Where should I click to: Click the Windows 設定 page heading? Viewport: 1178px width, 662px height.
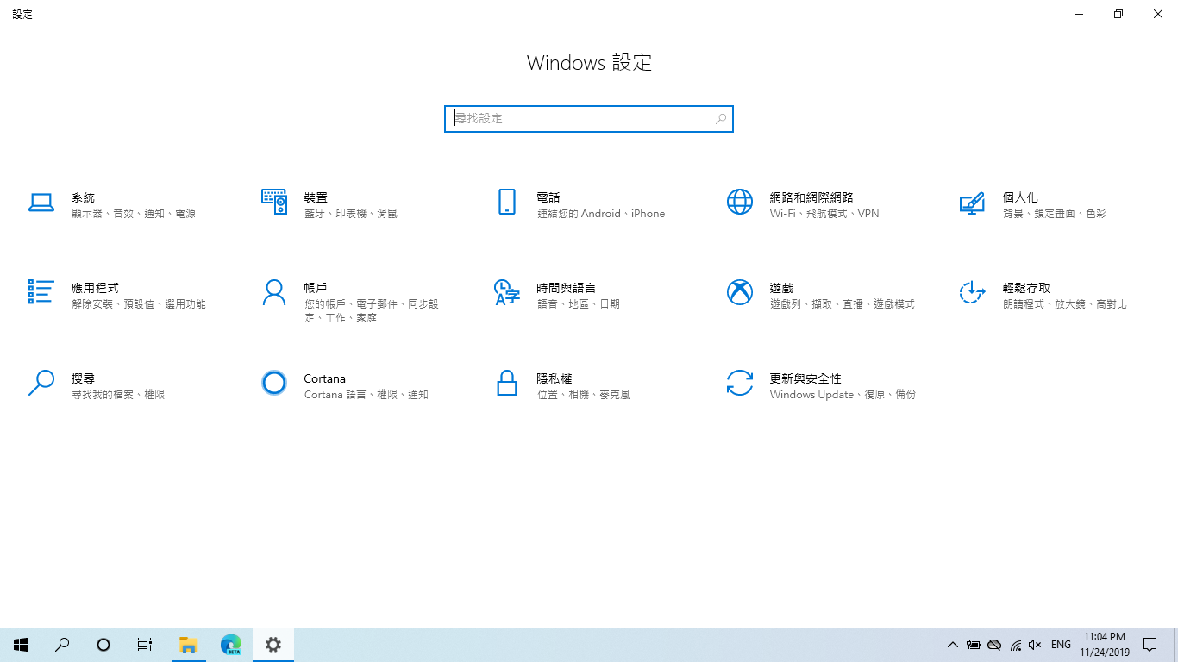click(x=589, y=63)
